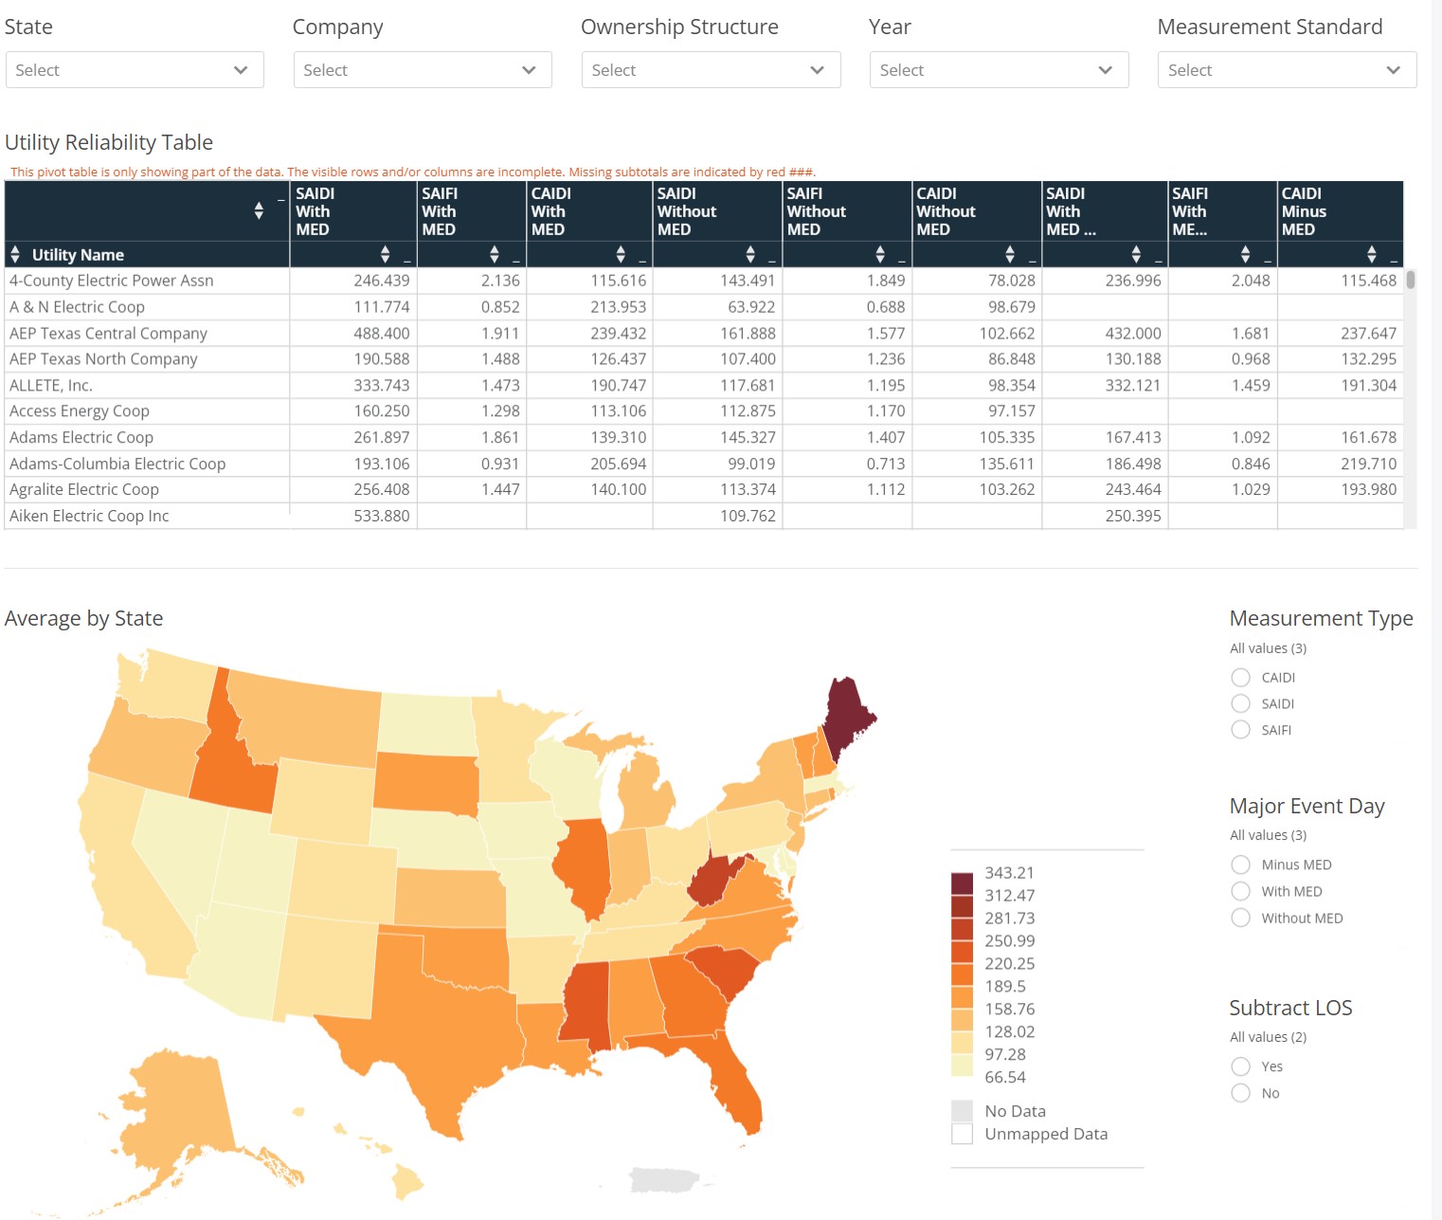Sort rows by Utility Name arrows

tap(15, 254)
